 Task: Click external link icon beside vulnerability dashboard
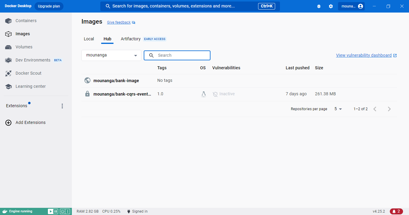coord(395,56)
